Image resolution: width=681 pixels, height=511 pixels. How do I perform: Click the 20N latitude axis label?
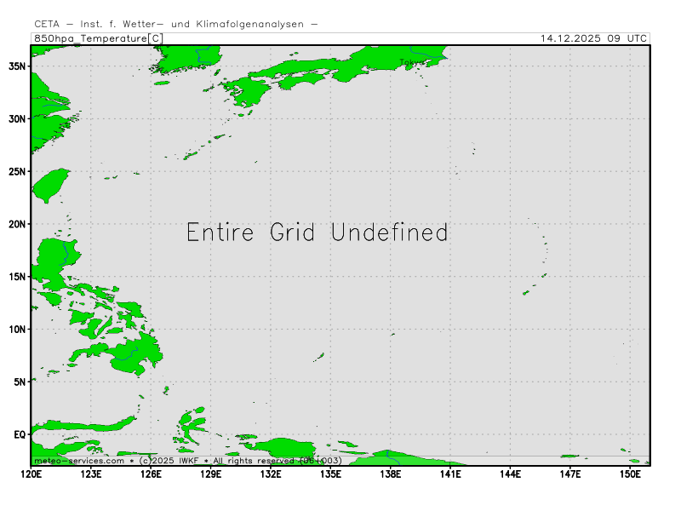(17, 224)
